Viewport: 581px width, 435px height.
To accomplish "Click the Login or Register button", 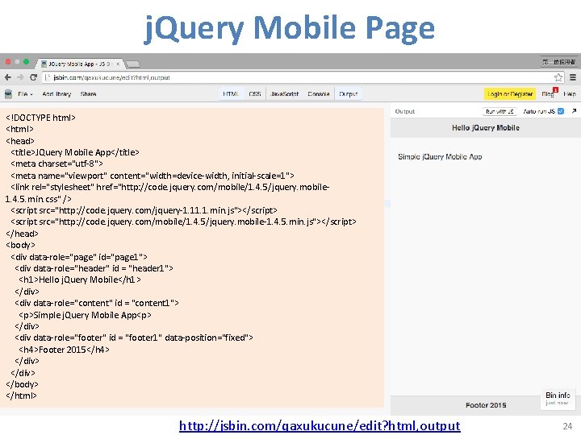I will [510, 94].
